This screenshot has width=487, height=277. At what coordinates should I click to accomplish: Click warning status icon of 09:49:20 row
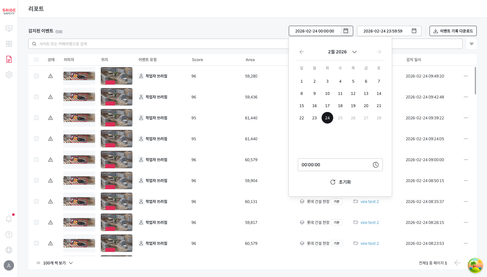(51, 76)
